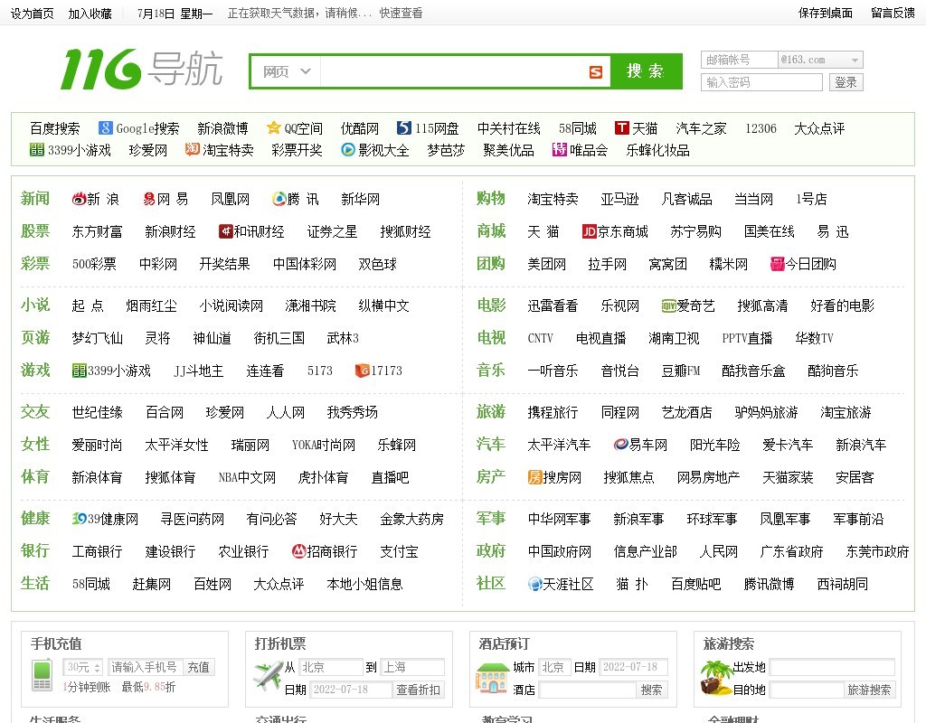Open 易车网 link with logo
This screenshot has height=723, width=926.
[641, 445]
